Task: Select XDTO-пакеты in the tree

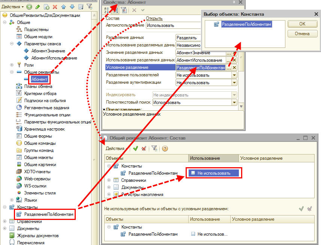Action: (37, 171)
